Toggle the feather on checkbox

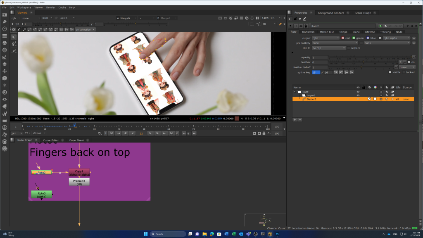click(409, 62)
